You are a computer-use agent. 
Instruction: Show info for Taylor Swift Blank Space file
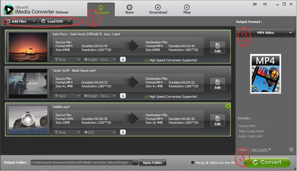coord(123,96)
